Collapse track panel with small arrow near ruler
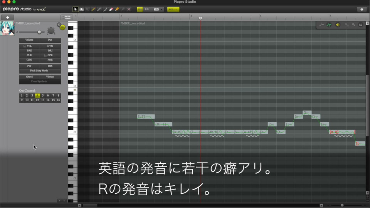The height and width of the screenshot is (208, 370). 76,16
